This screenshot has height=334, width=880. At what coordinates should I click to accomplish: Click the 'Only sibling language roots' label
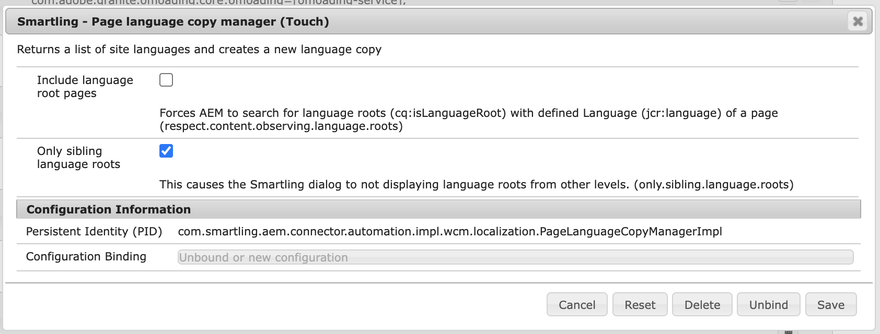point(78,158)
